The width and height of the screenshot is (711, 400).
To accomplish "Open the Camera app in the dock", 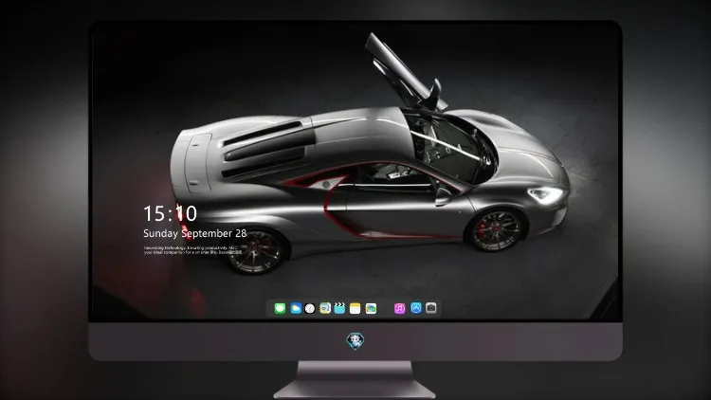I will tap(431, 308).
